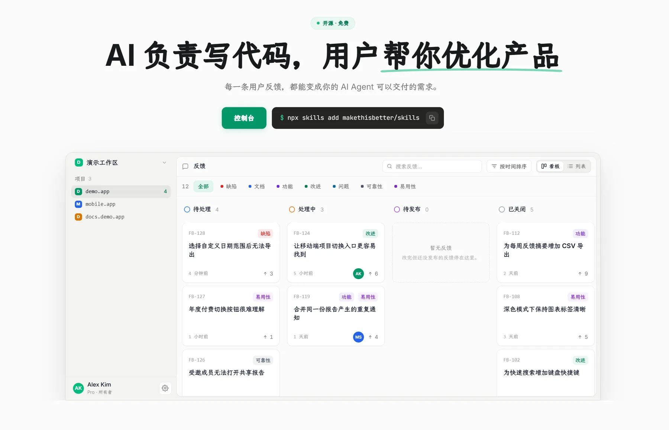Click the demo.app green D project icon
Screen dimensions: 669x430
(x=78, y=191)
